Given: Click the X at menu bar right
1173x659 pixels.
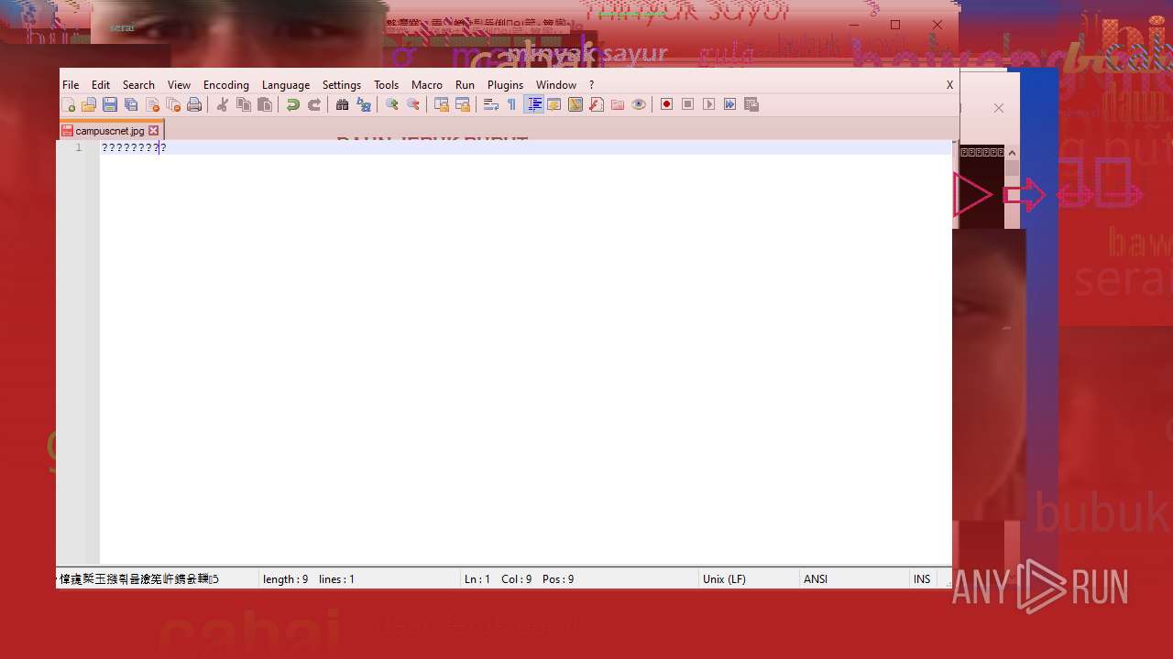Looking at the screenshot, I should tap(949, 84).
